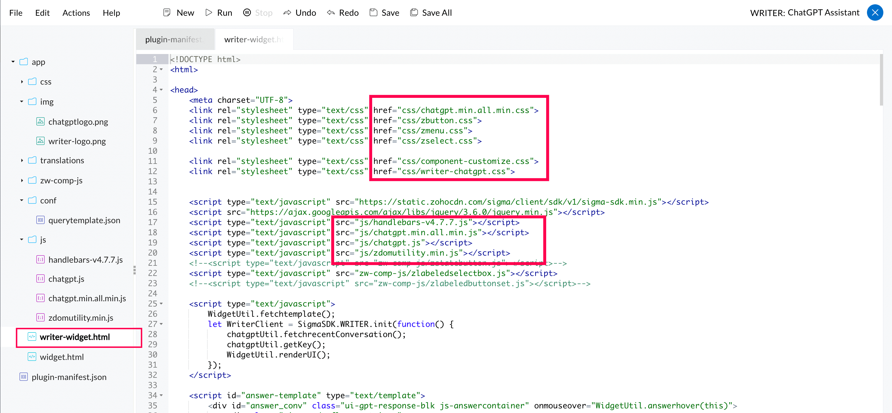
Task: Fold the head tag at line 4
Action: 161,90
